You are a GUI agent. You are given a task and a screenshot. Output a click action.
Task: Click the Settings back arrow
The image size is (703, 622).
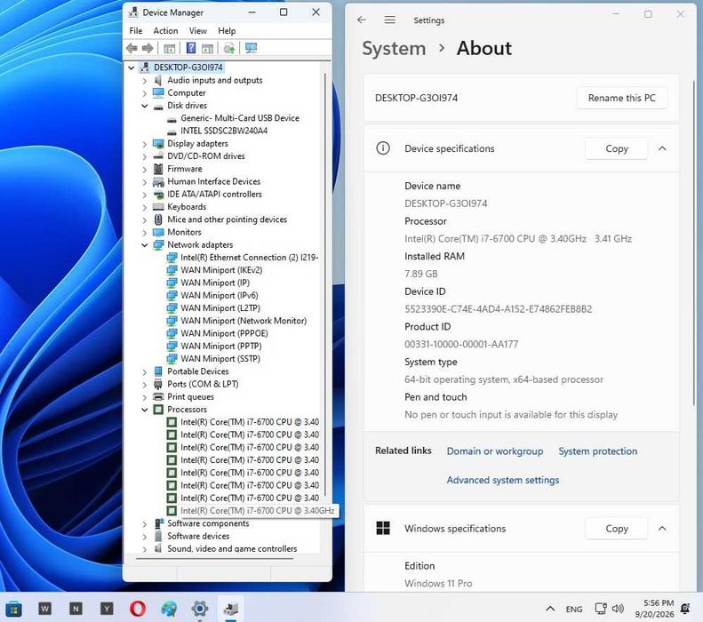click(362, 20)
